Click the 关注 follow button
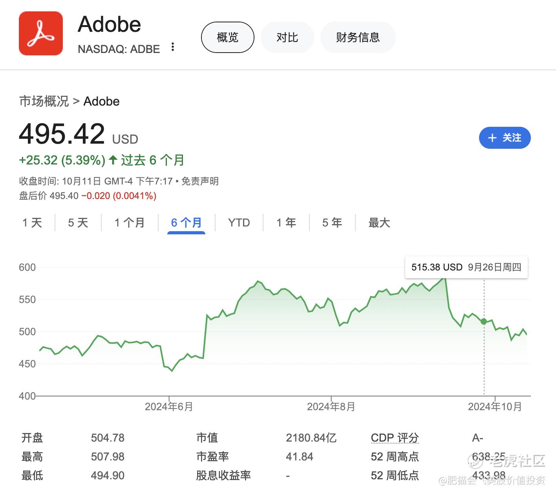Viewport: 556px width, 493px height. coord(505,138)
